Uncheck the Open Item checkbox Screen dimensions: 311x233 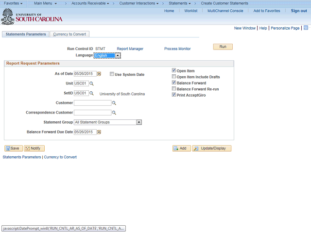(x=174, y=70)
